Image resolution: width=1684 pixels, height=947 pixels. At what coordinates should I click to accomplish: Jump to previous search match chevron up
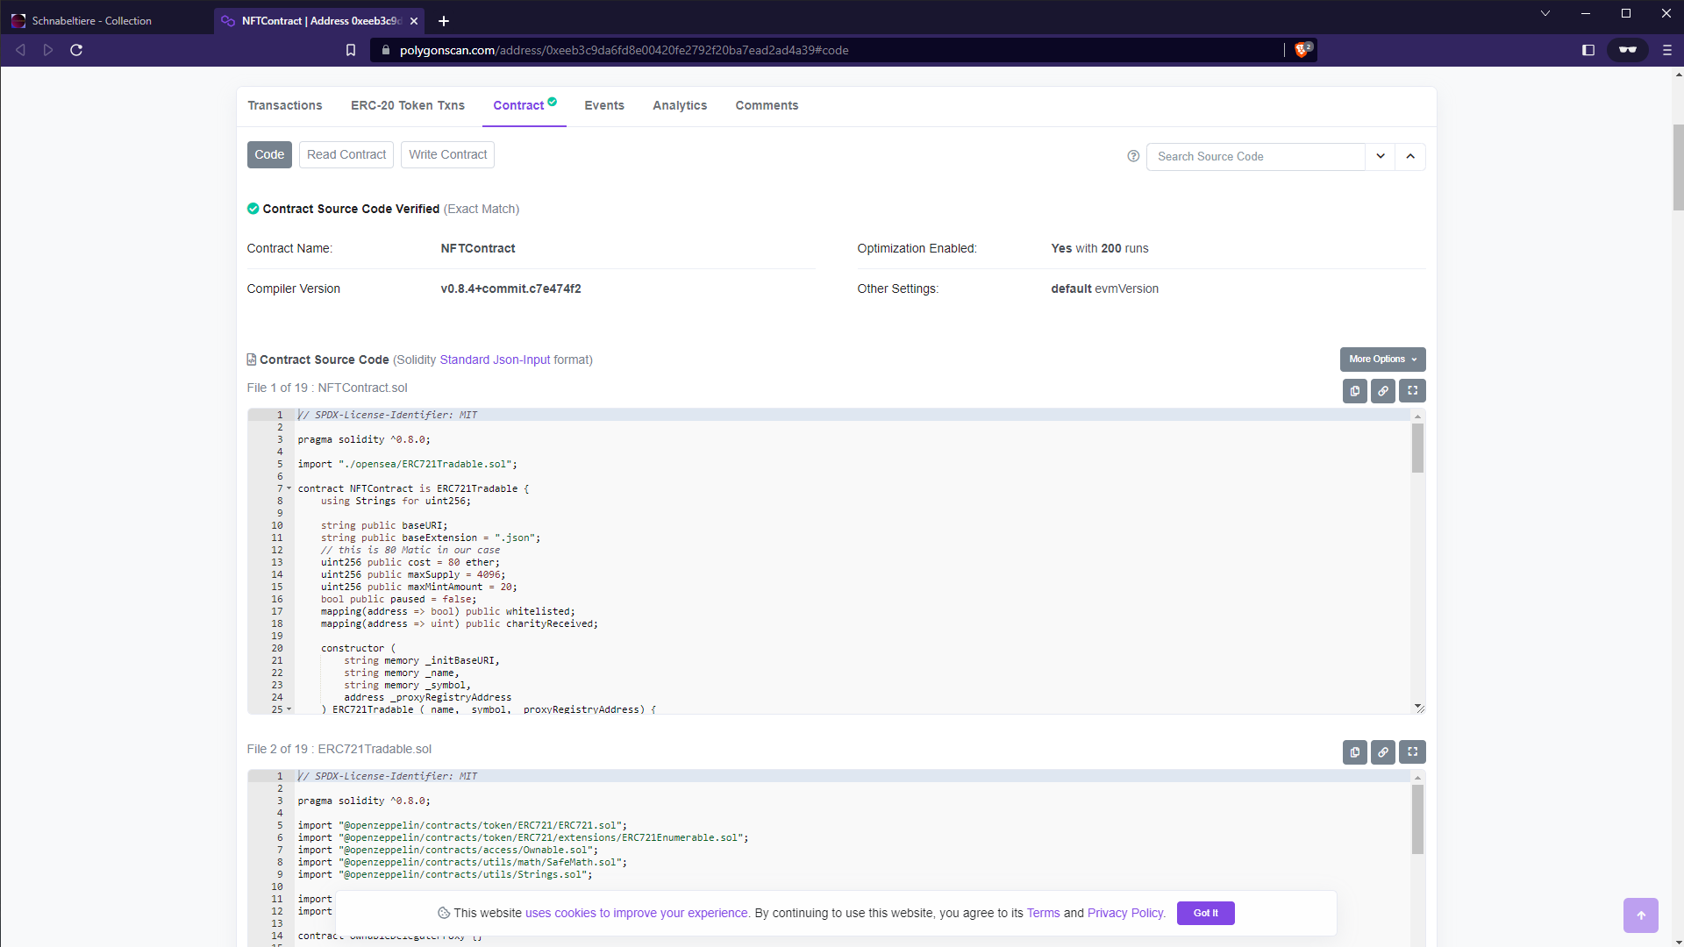[x=1410, y=156]
